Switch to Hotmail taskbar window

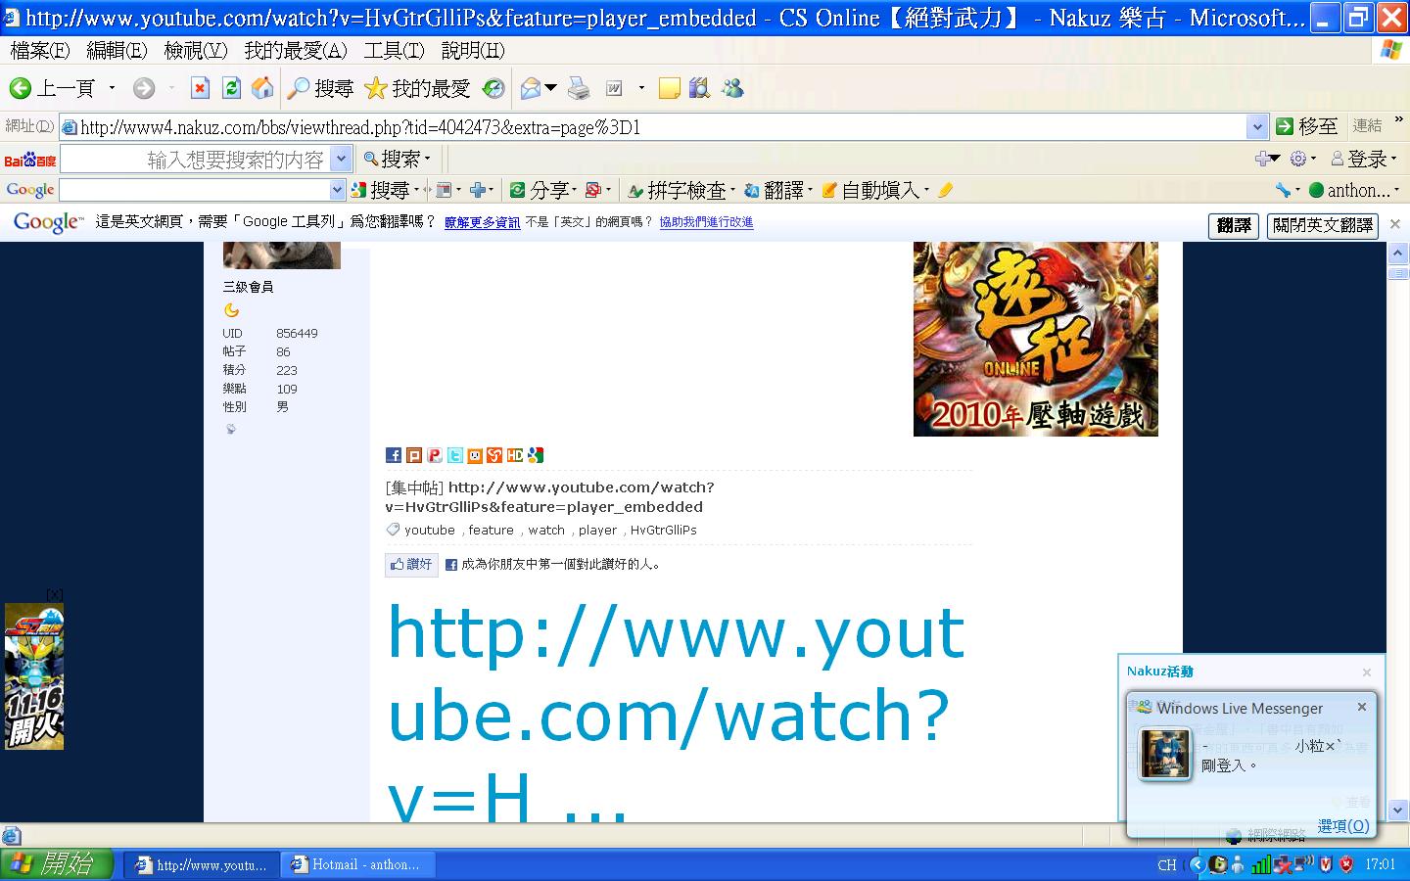pos(358,864)
